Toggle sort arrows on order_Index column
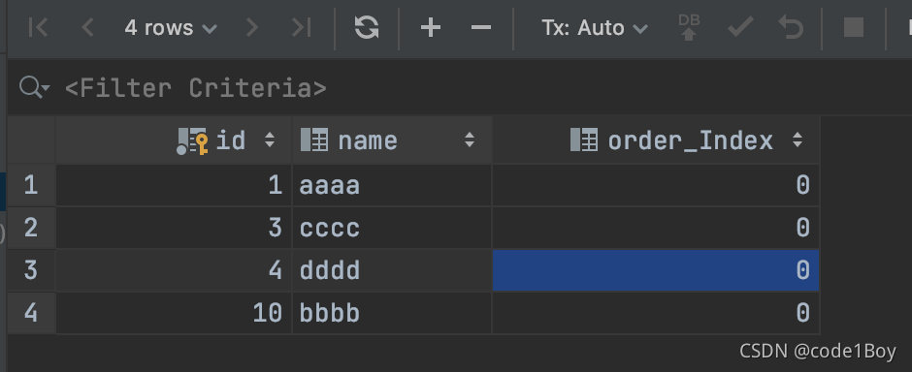The image size is (912, 372). click(x=798, y=140)
